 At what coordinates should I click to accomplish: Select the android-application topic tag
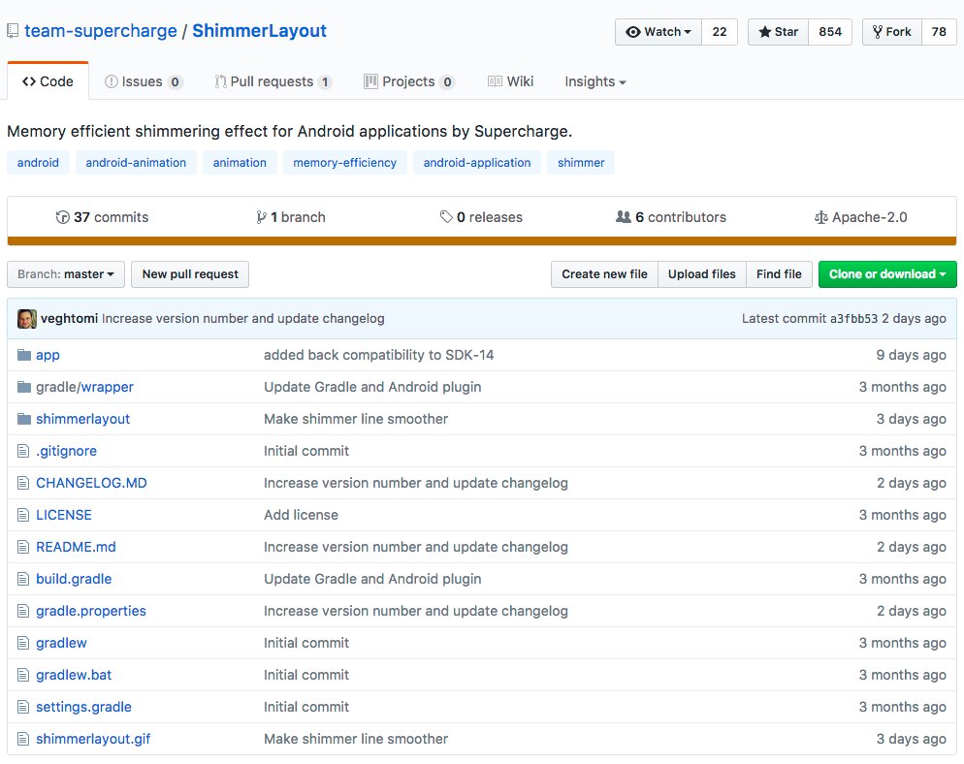point(477,162)
